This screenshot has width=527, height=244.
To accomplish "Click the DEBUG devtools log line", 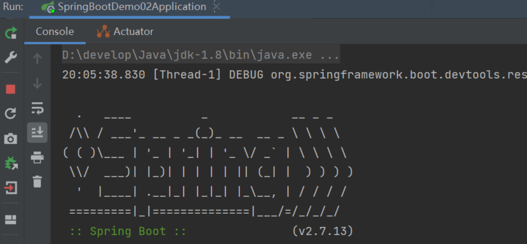I will tap(294, 75).
